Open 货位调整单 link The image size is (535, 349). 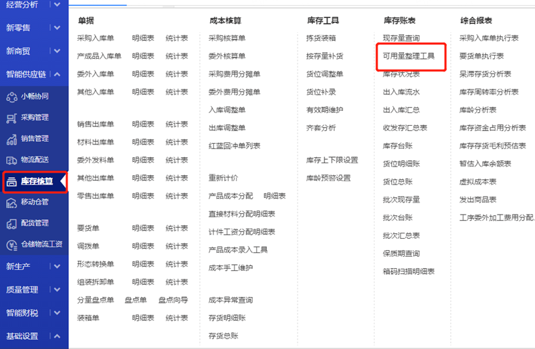[324, 74]
